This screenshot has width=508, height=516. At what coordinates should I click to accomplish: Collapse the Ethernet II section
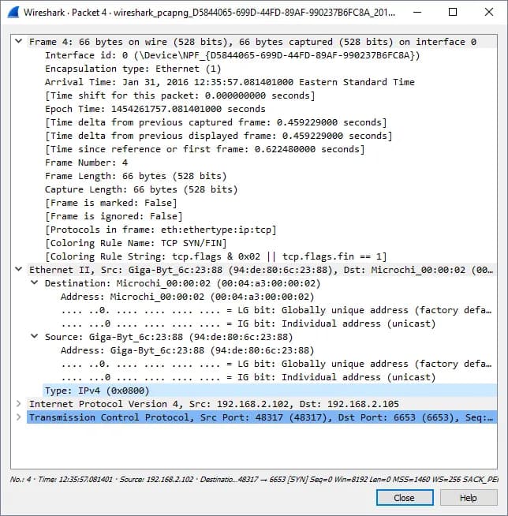pos(19,269)
